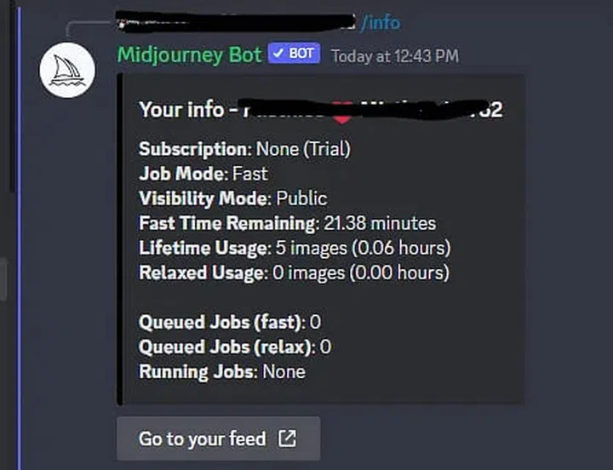Click the Midjourney Bot sailboat avatar
The image size is (613, 470).
pyautogui.click(x=66, y=71)
